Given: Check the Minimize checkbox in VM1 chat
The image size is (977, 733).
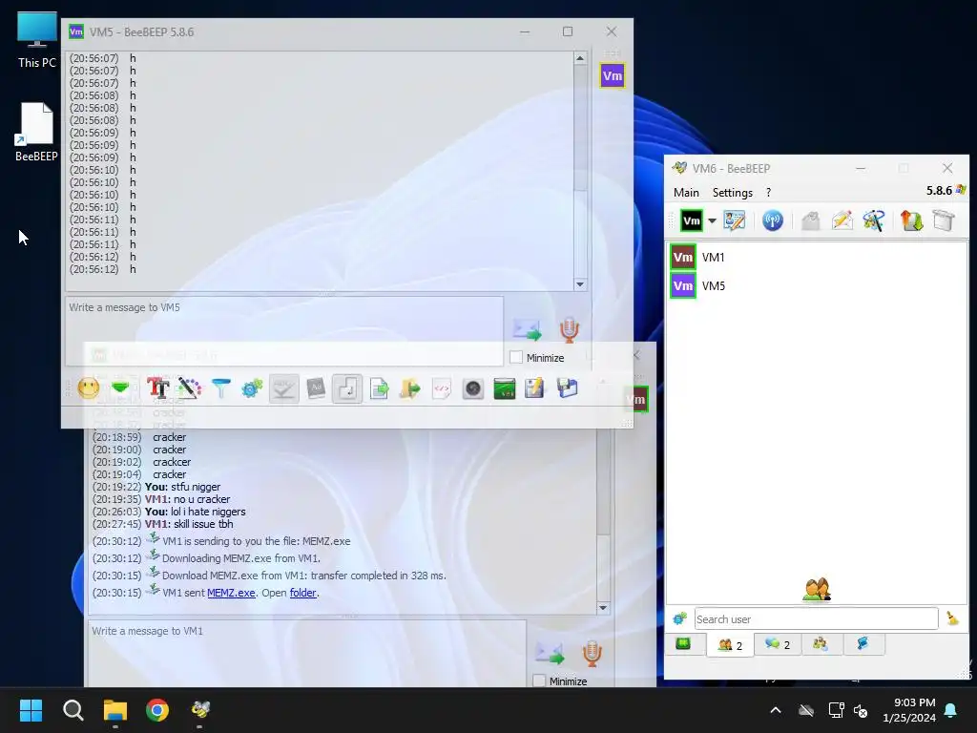Looking at the screenshot, I should coord(540,681).
